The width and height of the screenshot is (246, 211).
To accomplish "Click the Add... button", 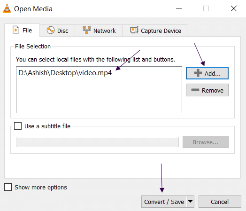I will point(207,73).
